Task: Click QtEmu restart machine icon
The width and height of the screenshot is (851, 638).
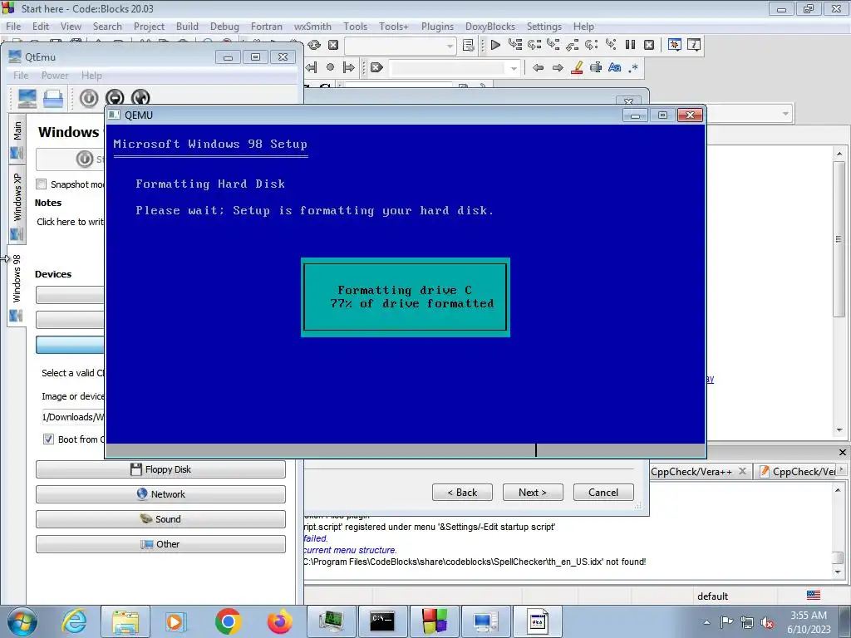Action: [x=140, y=98]
